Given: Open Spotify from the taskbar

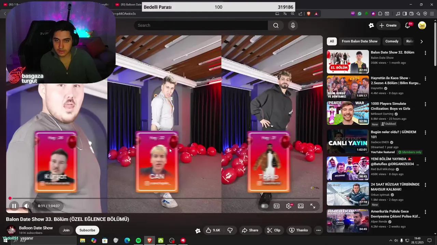Looking at the screenshot, I should 138,241.
